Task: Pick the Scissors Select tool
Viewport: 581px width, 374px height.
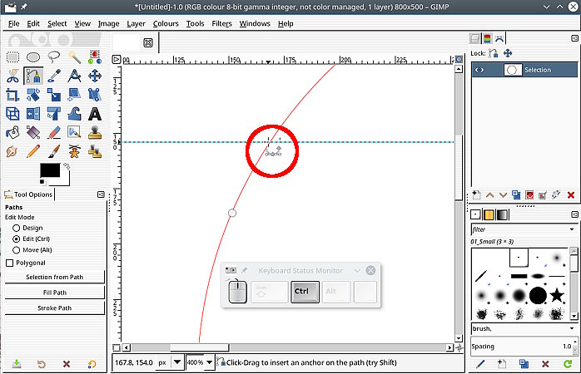Action: (12, 76)
